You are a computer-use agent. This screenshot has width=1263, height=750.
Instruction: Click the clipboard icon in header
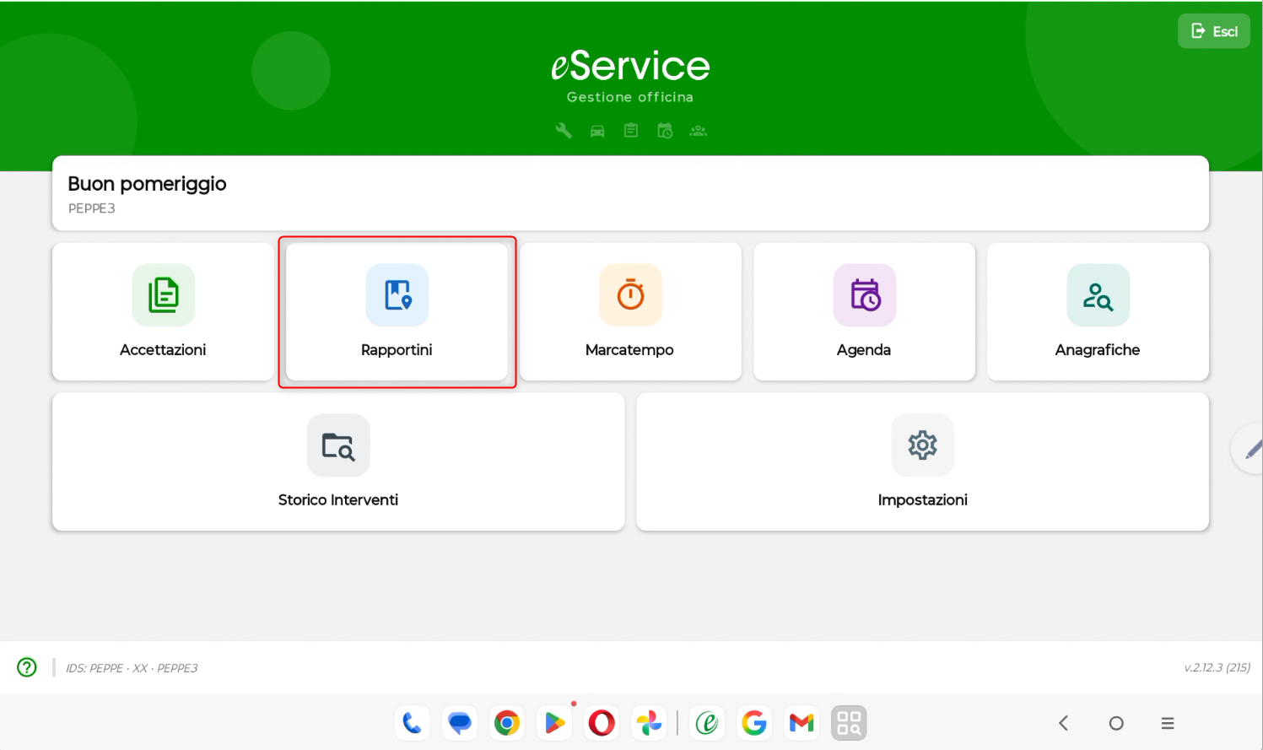click(631, 131)
